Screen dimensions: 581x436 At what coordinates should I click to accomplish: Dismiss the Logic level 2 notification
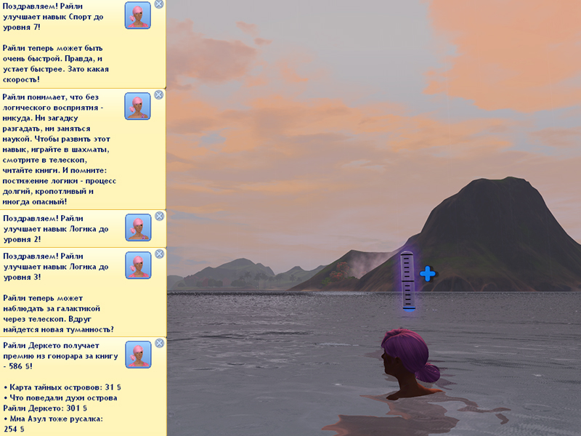(x=159, y=216)
